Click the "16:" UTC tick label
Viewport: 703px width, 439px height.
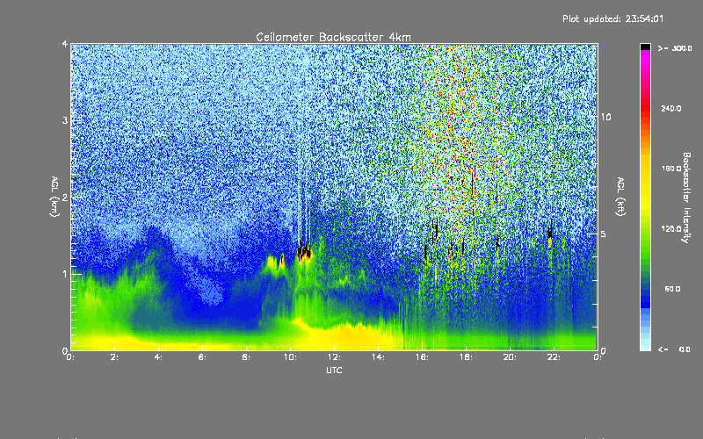(422, 357)
